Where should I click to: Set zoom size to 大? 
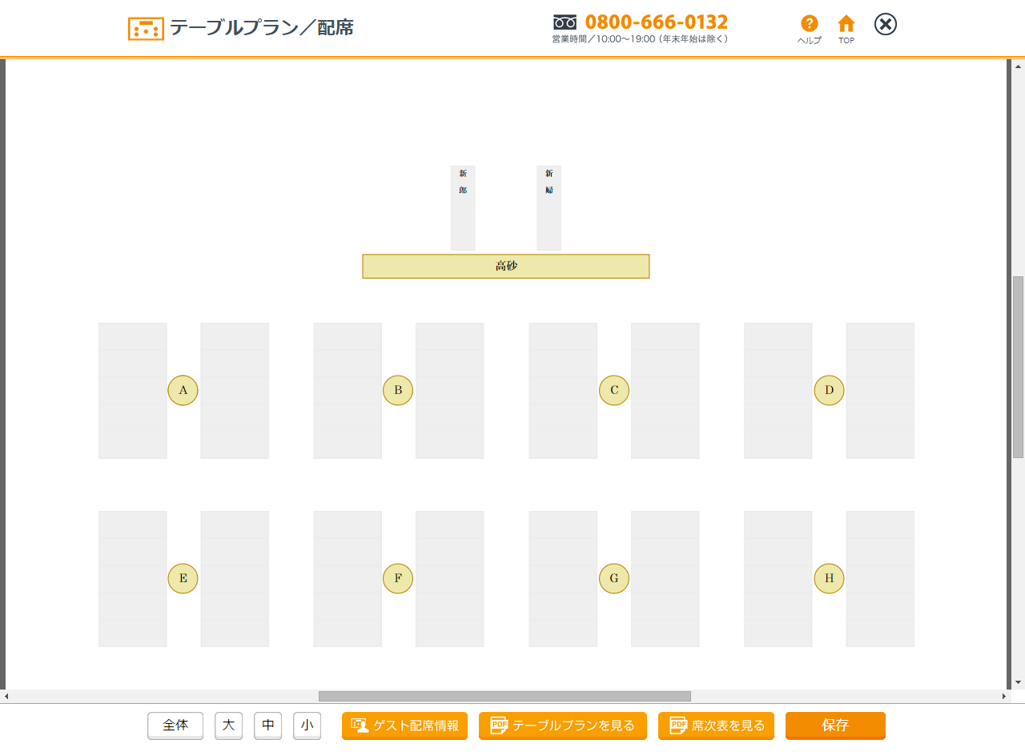click(228, 726)
